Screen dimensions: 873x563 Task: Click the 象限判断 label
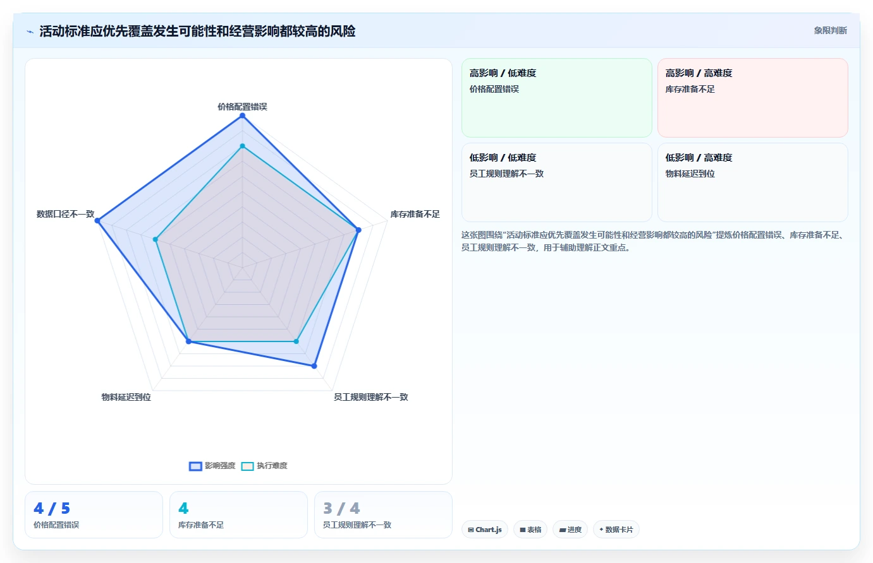(830, 30)
